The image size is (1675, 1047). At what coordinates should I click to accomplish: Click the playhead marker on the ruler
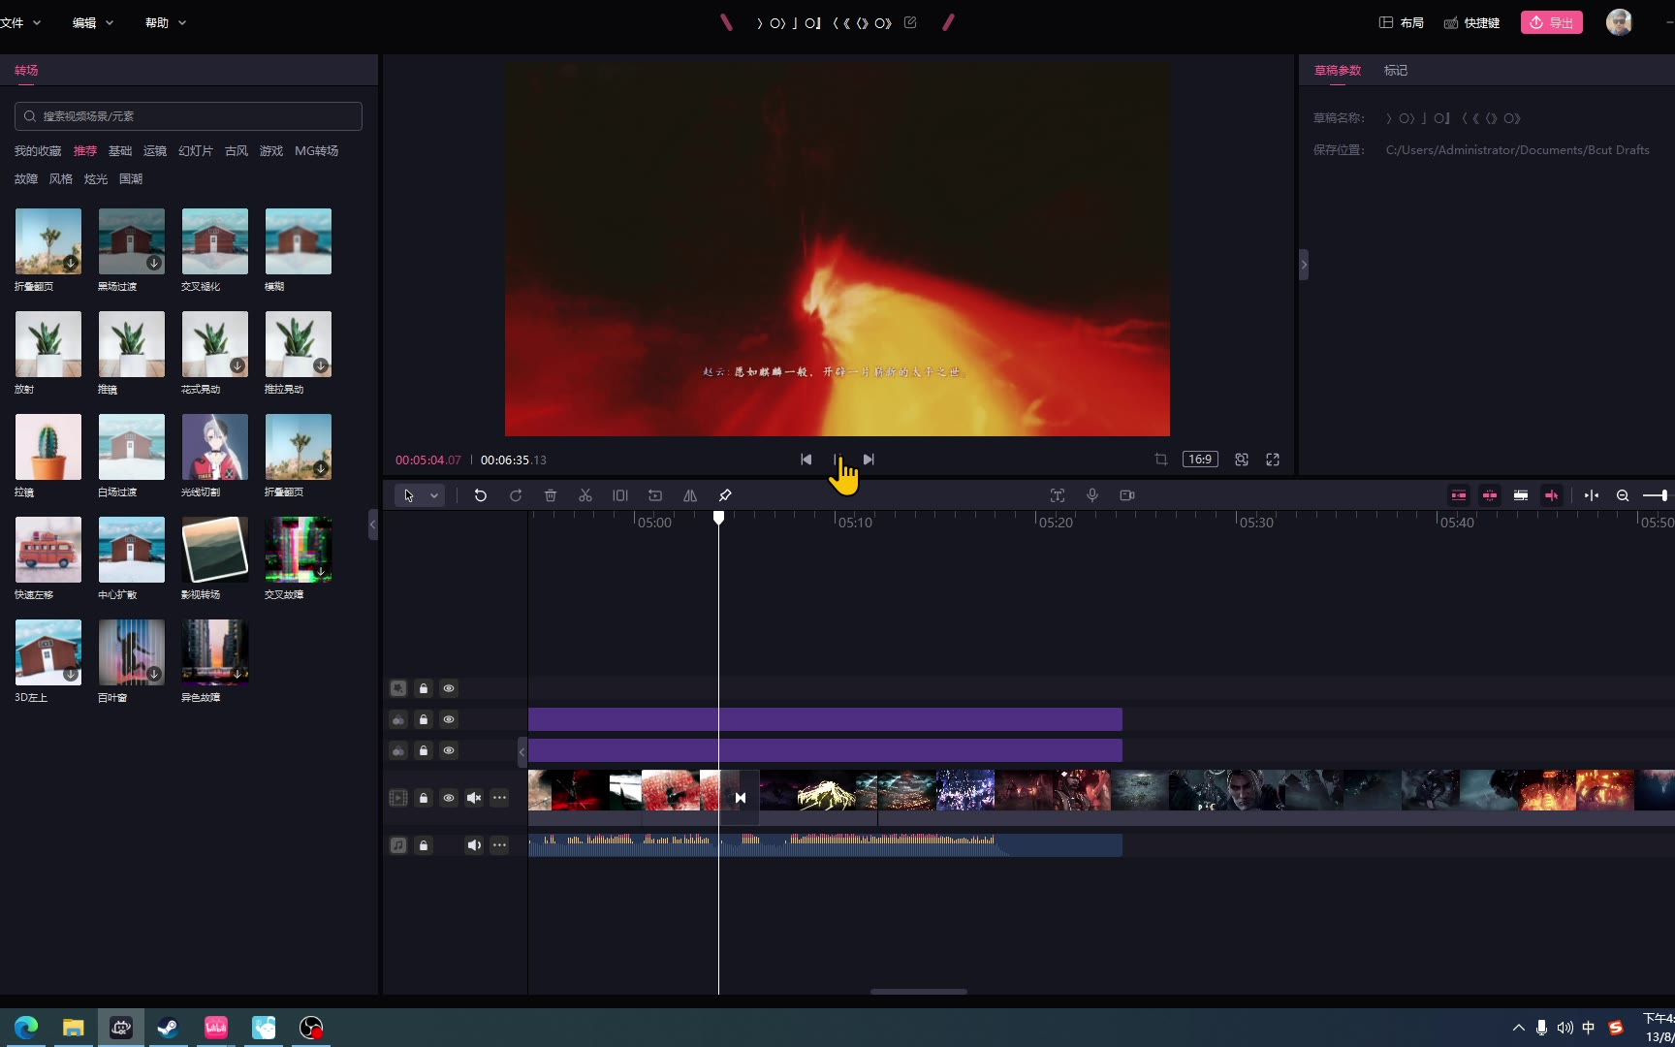pos(718,518)
